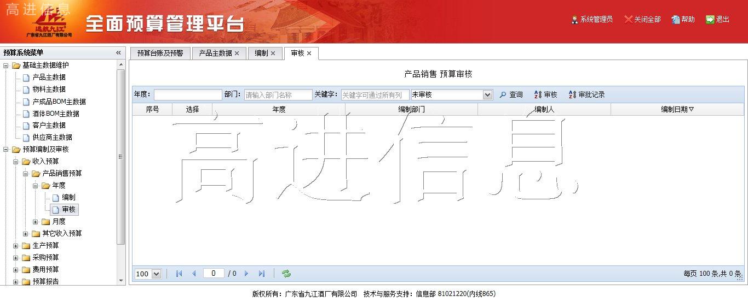Click the 查询 search button
This screenshot has width=748, height=302.
[x=511, y=95]
